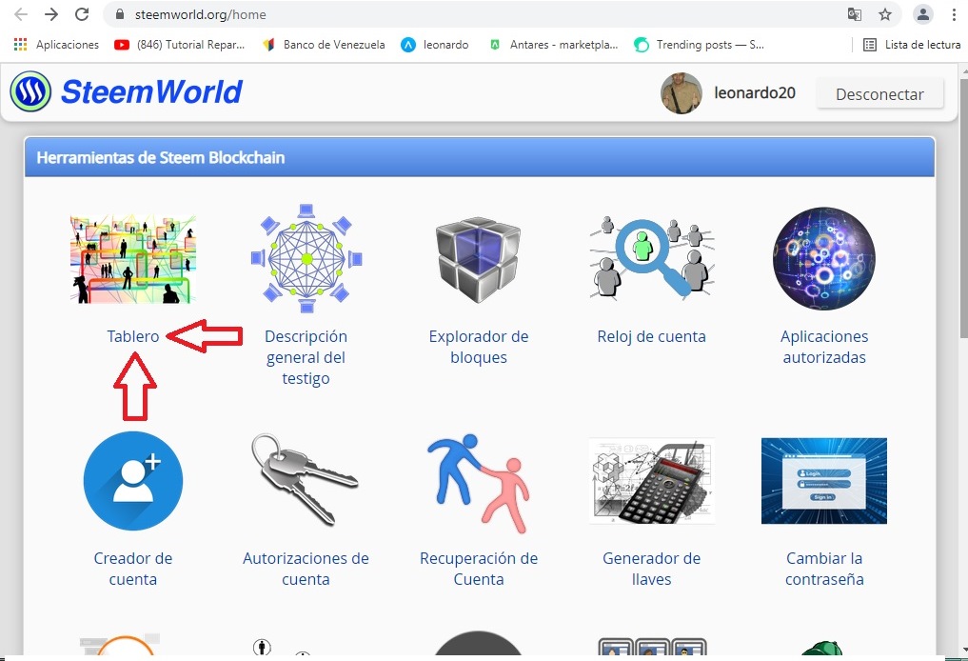Click the page vertical scrollbar

[962, 207]
